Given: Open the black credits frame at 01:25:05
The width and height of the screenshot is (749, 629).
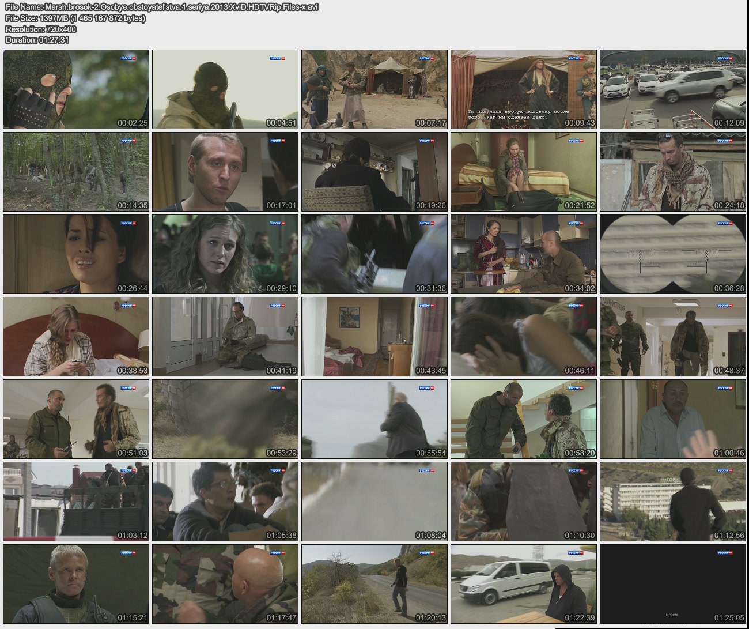Looking at the screenshot, I should pyautogui.click(x=673, y=584).
